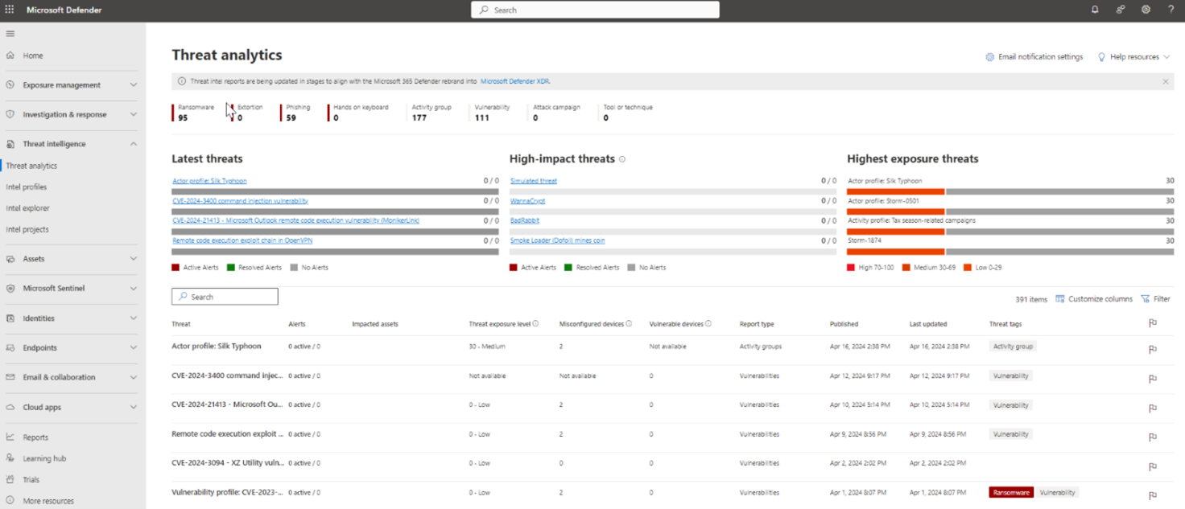Expand the Microsoft Sentinel chevron
The image size is (1185, 509).
(134, 288)
